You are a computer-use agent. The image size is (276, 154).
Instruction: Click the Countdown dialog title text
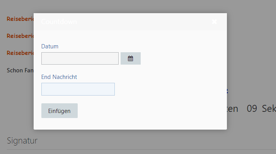(x=59, y=22)
